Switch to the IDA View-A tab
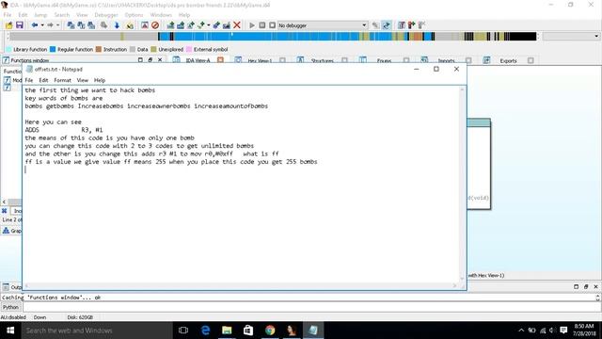 pyautogui.click(x=198, y=60)
